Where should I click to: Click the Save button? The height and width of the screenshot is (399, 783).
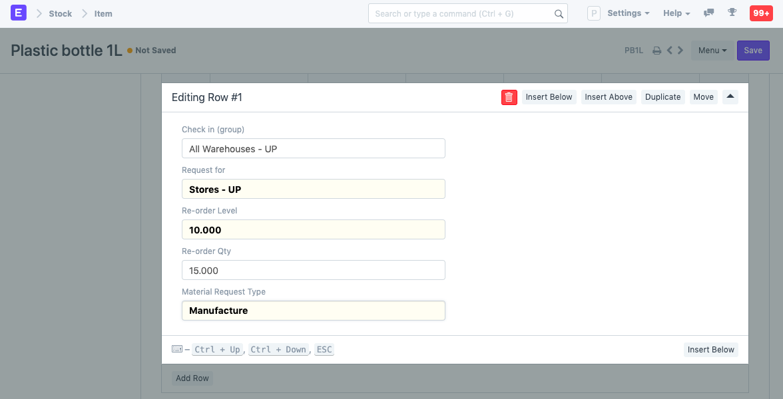point(752,51)
